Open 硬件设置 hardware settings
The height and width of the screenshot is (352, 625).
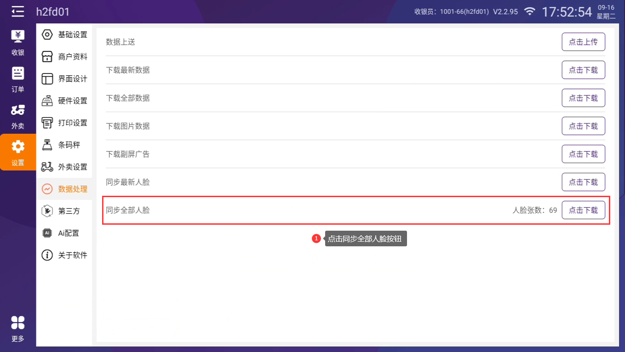(x=72, y=101)
